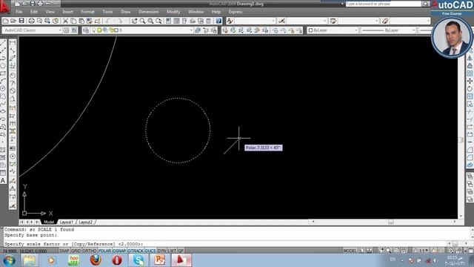Open the AutoCAD Classic workspace dropdown
Viewport: 474px width, 267px height.
tap(59, 30)
